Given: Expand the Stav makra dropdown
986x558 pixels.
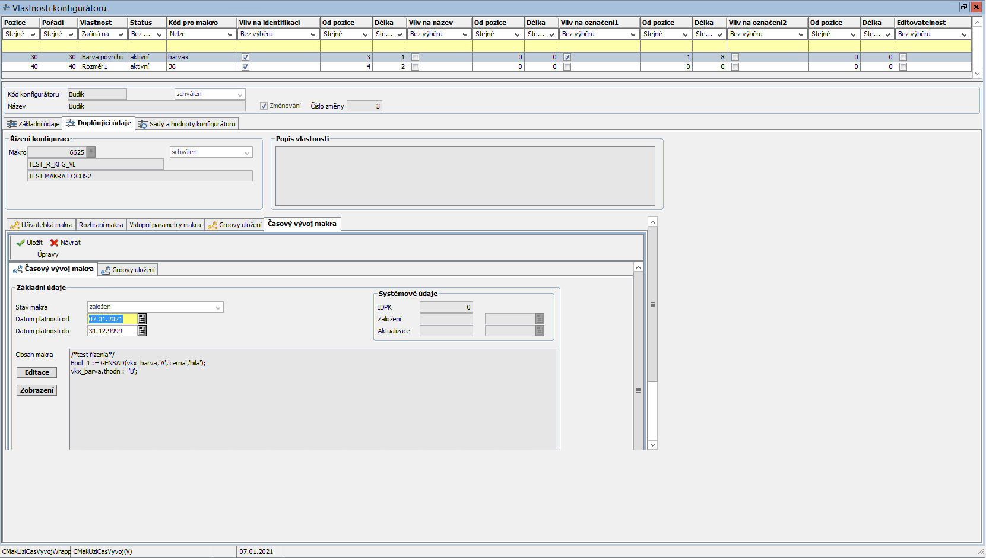Looking at the screenshot, I should pos(218,307).
